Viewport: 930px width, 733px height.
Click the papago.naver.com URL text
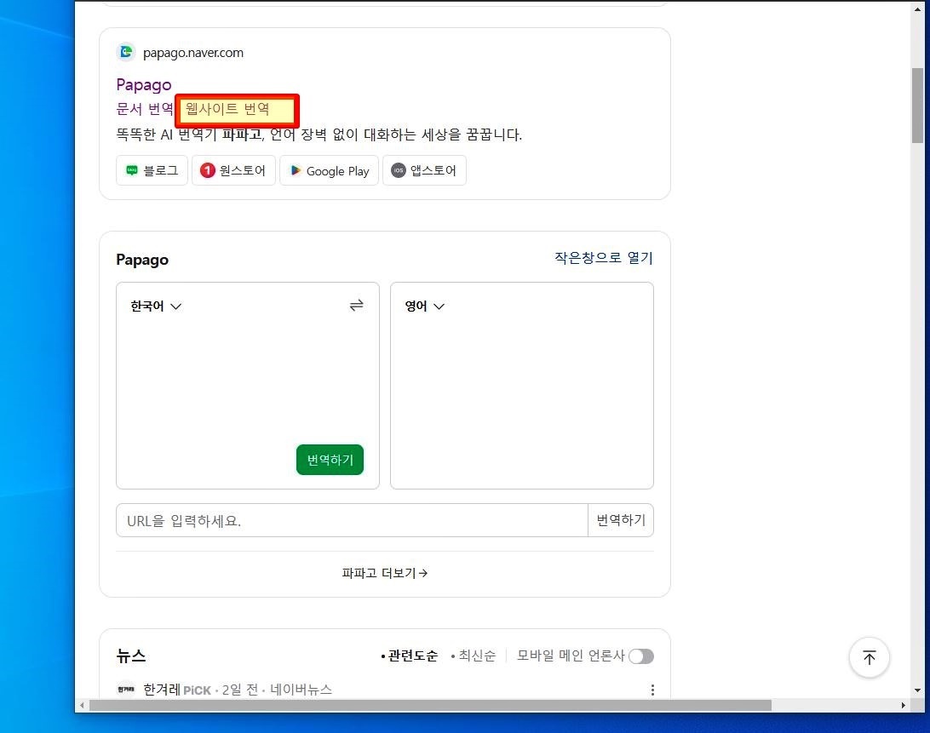tap(193, 53)
